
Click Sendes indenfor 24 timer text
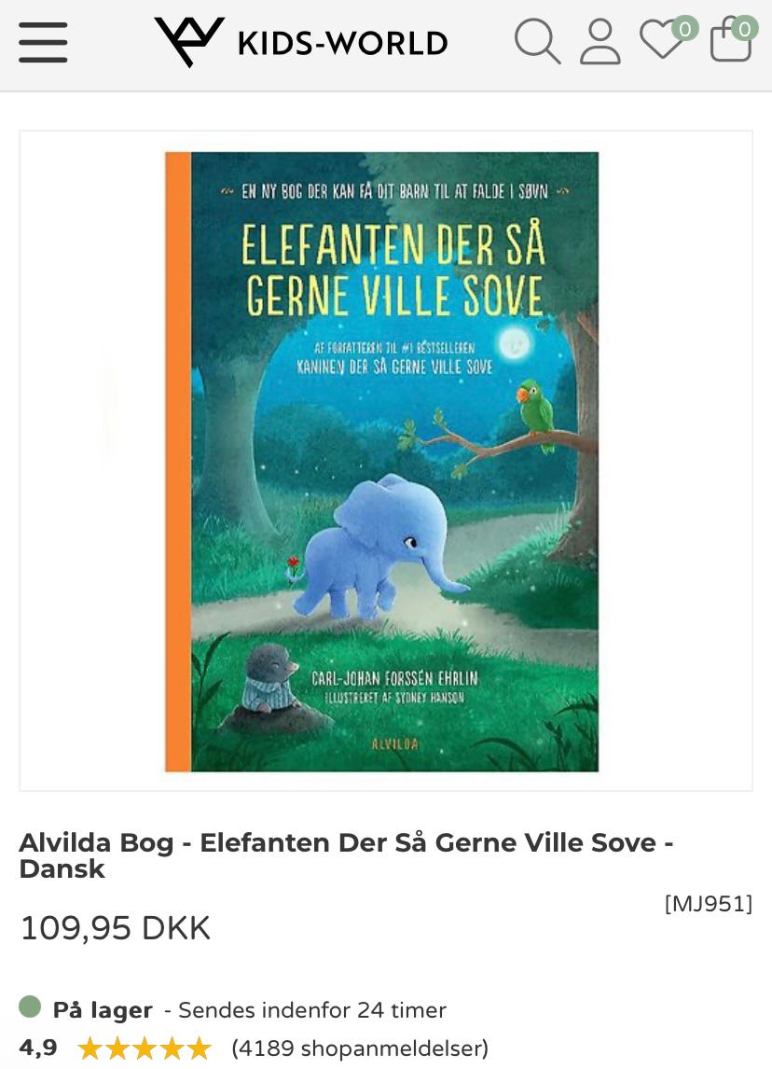(312, 1009)
